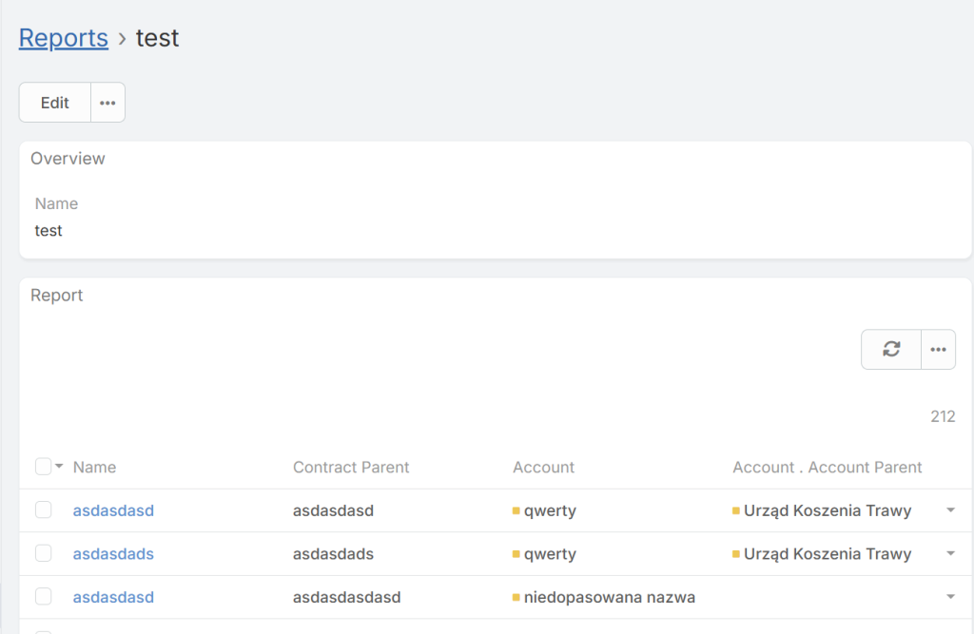Screen dimensions: 974x634
Task: Open the asdasdads record link
Action: coord(113,554)
